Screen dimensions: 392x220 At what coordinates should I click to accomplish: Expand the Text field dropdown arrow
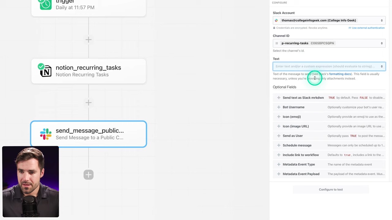point(382,66)
